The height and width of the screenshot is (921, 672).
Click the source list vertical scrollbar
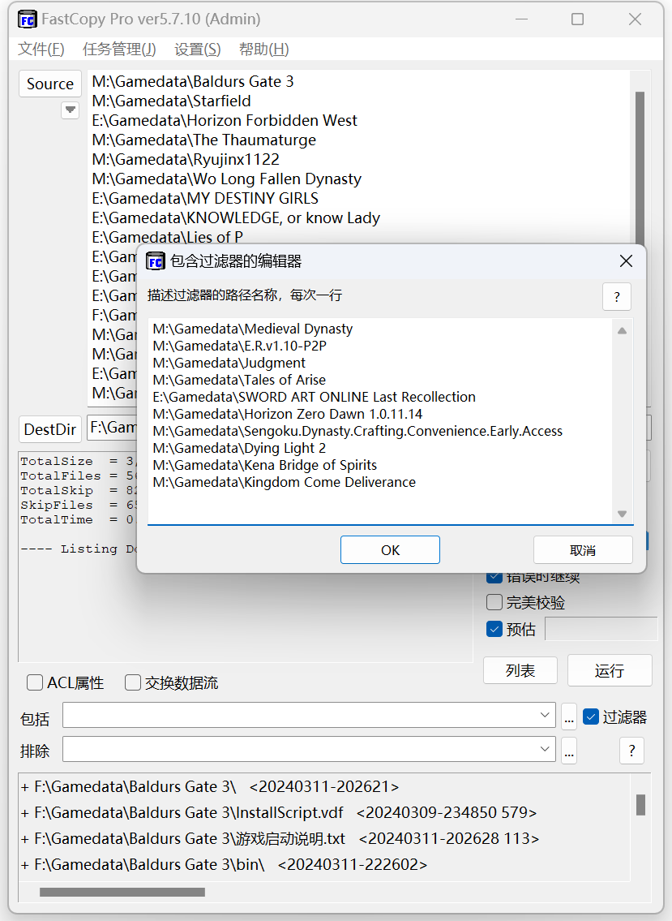coord(640,167)
